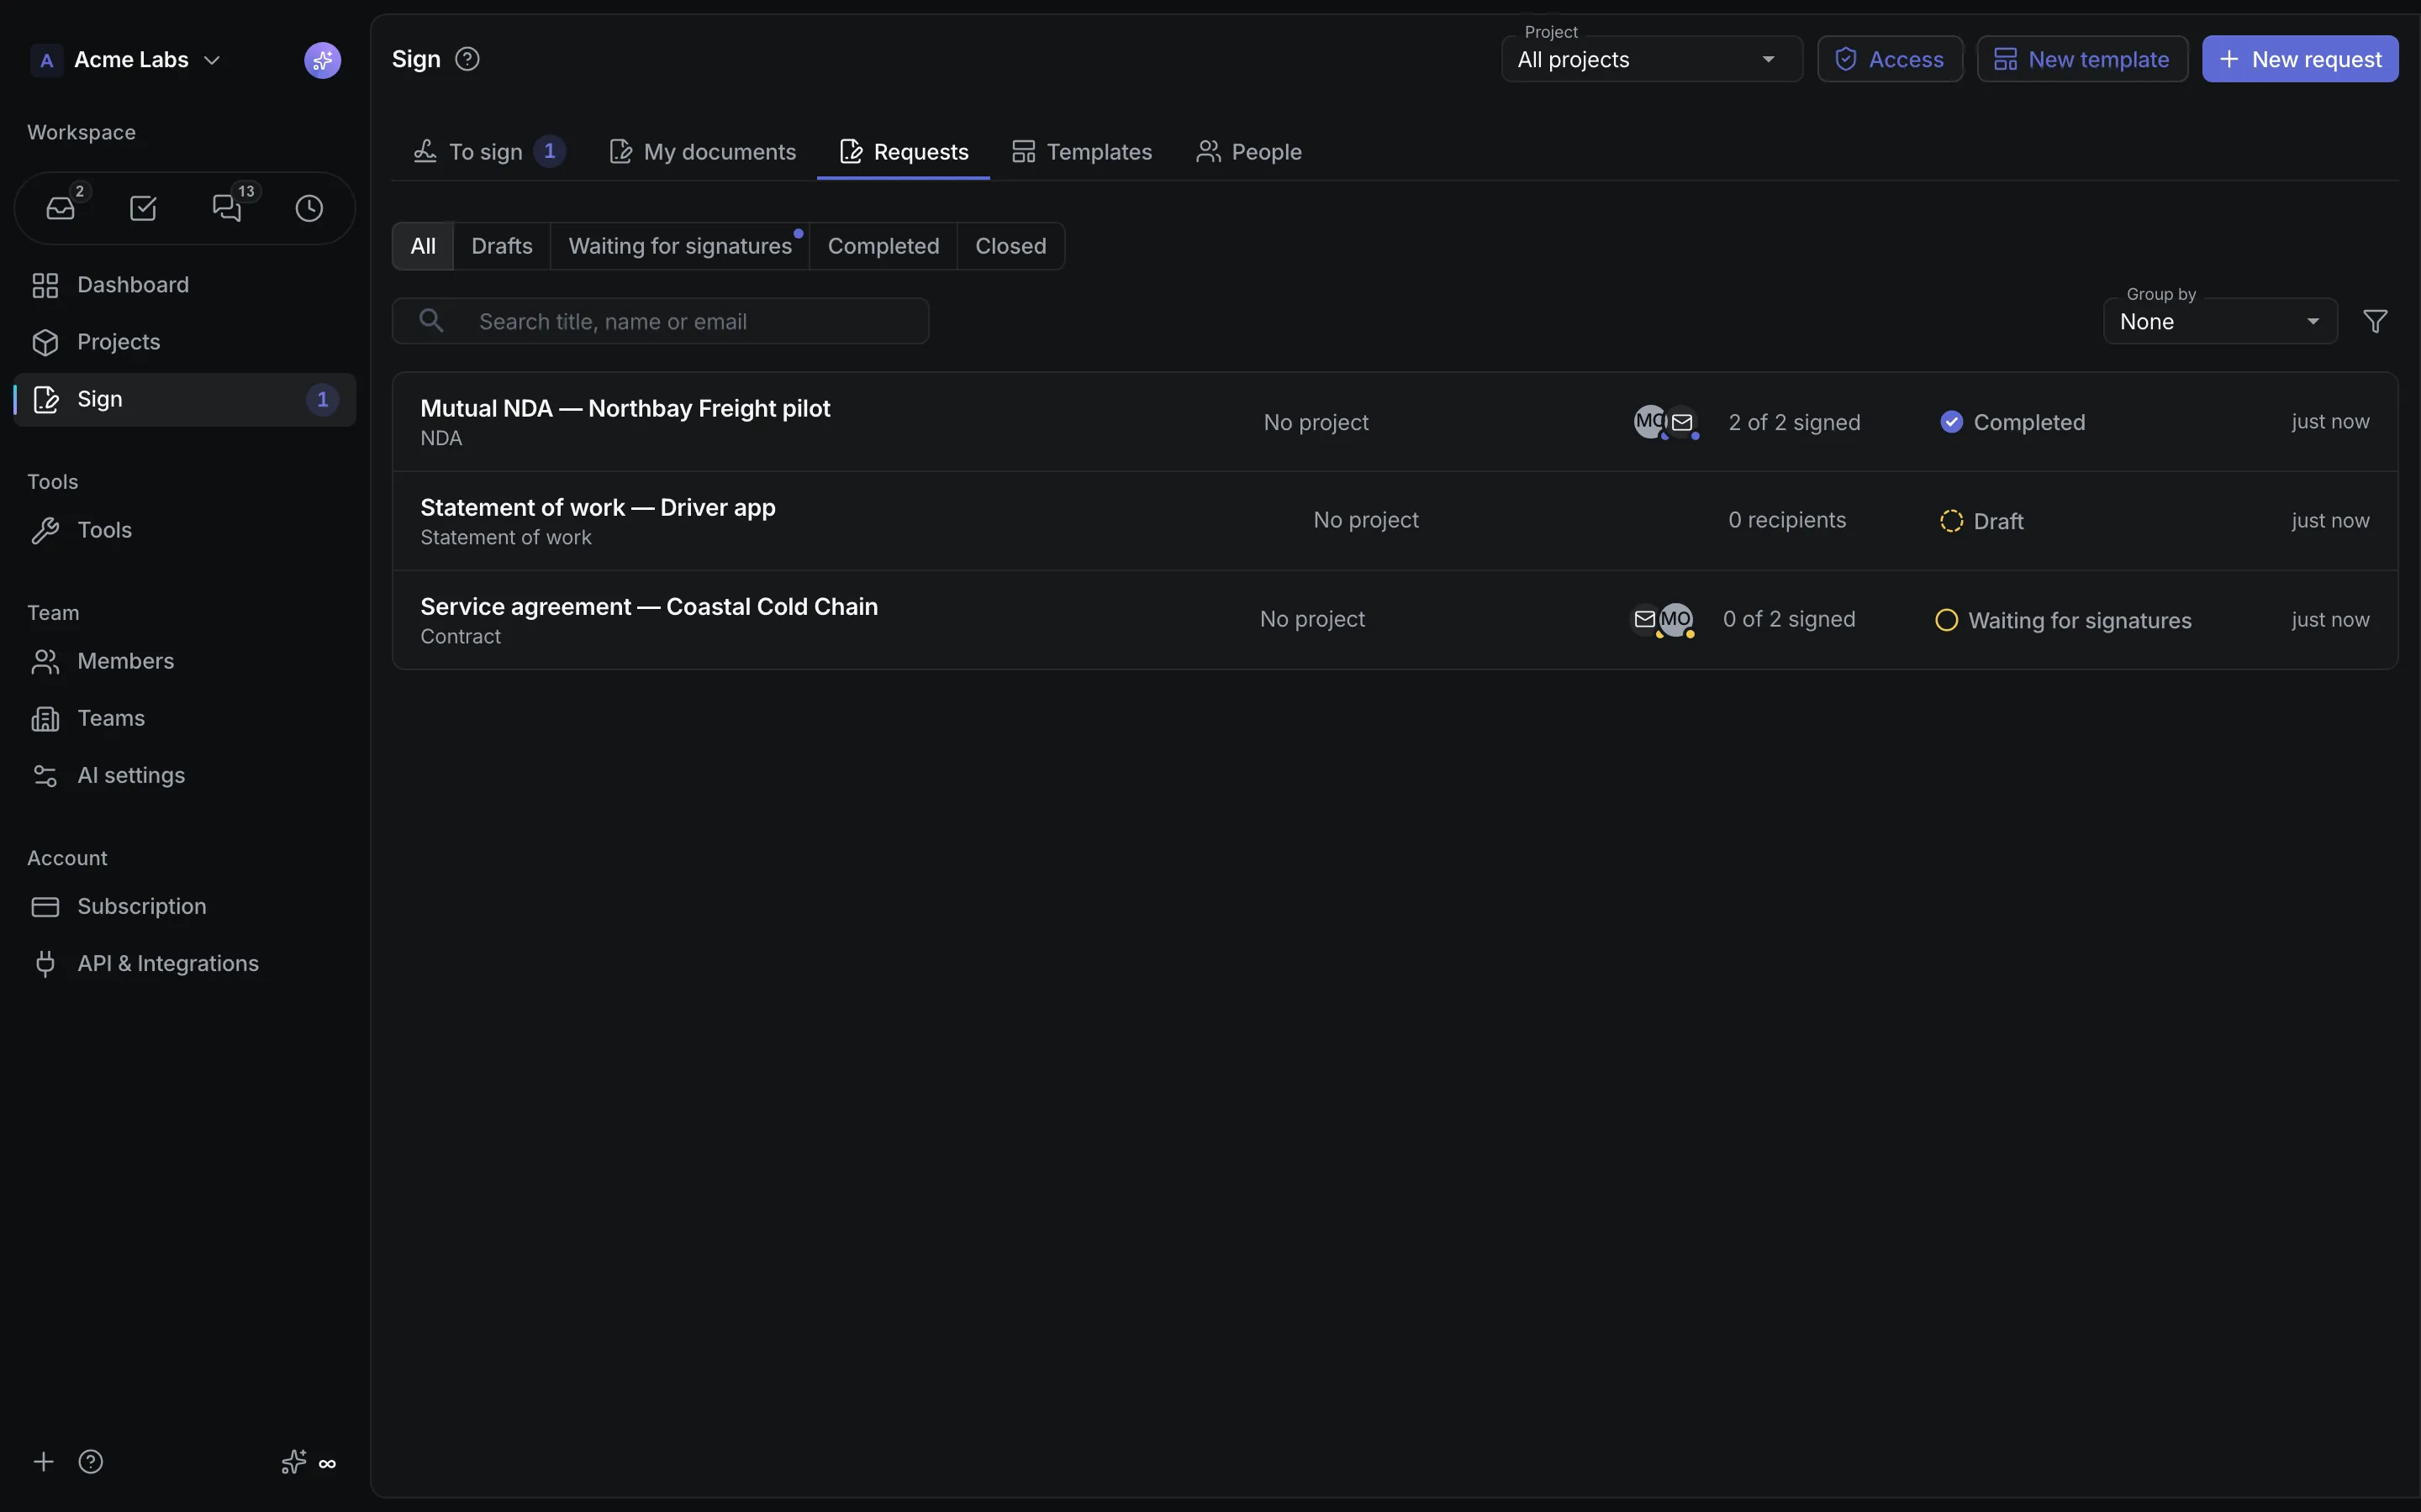Click the New request button
Screen dimensions: 2421x1512
2300,59
